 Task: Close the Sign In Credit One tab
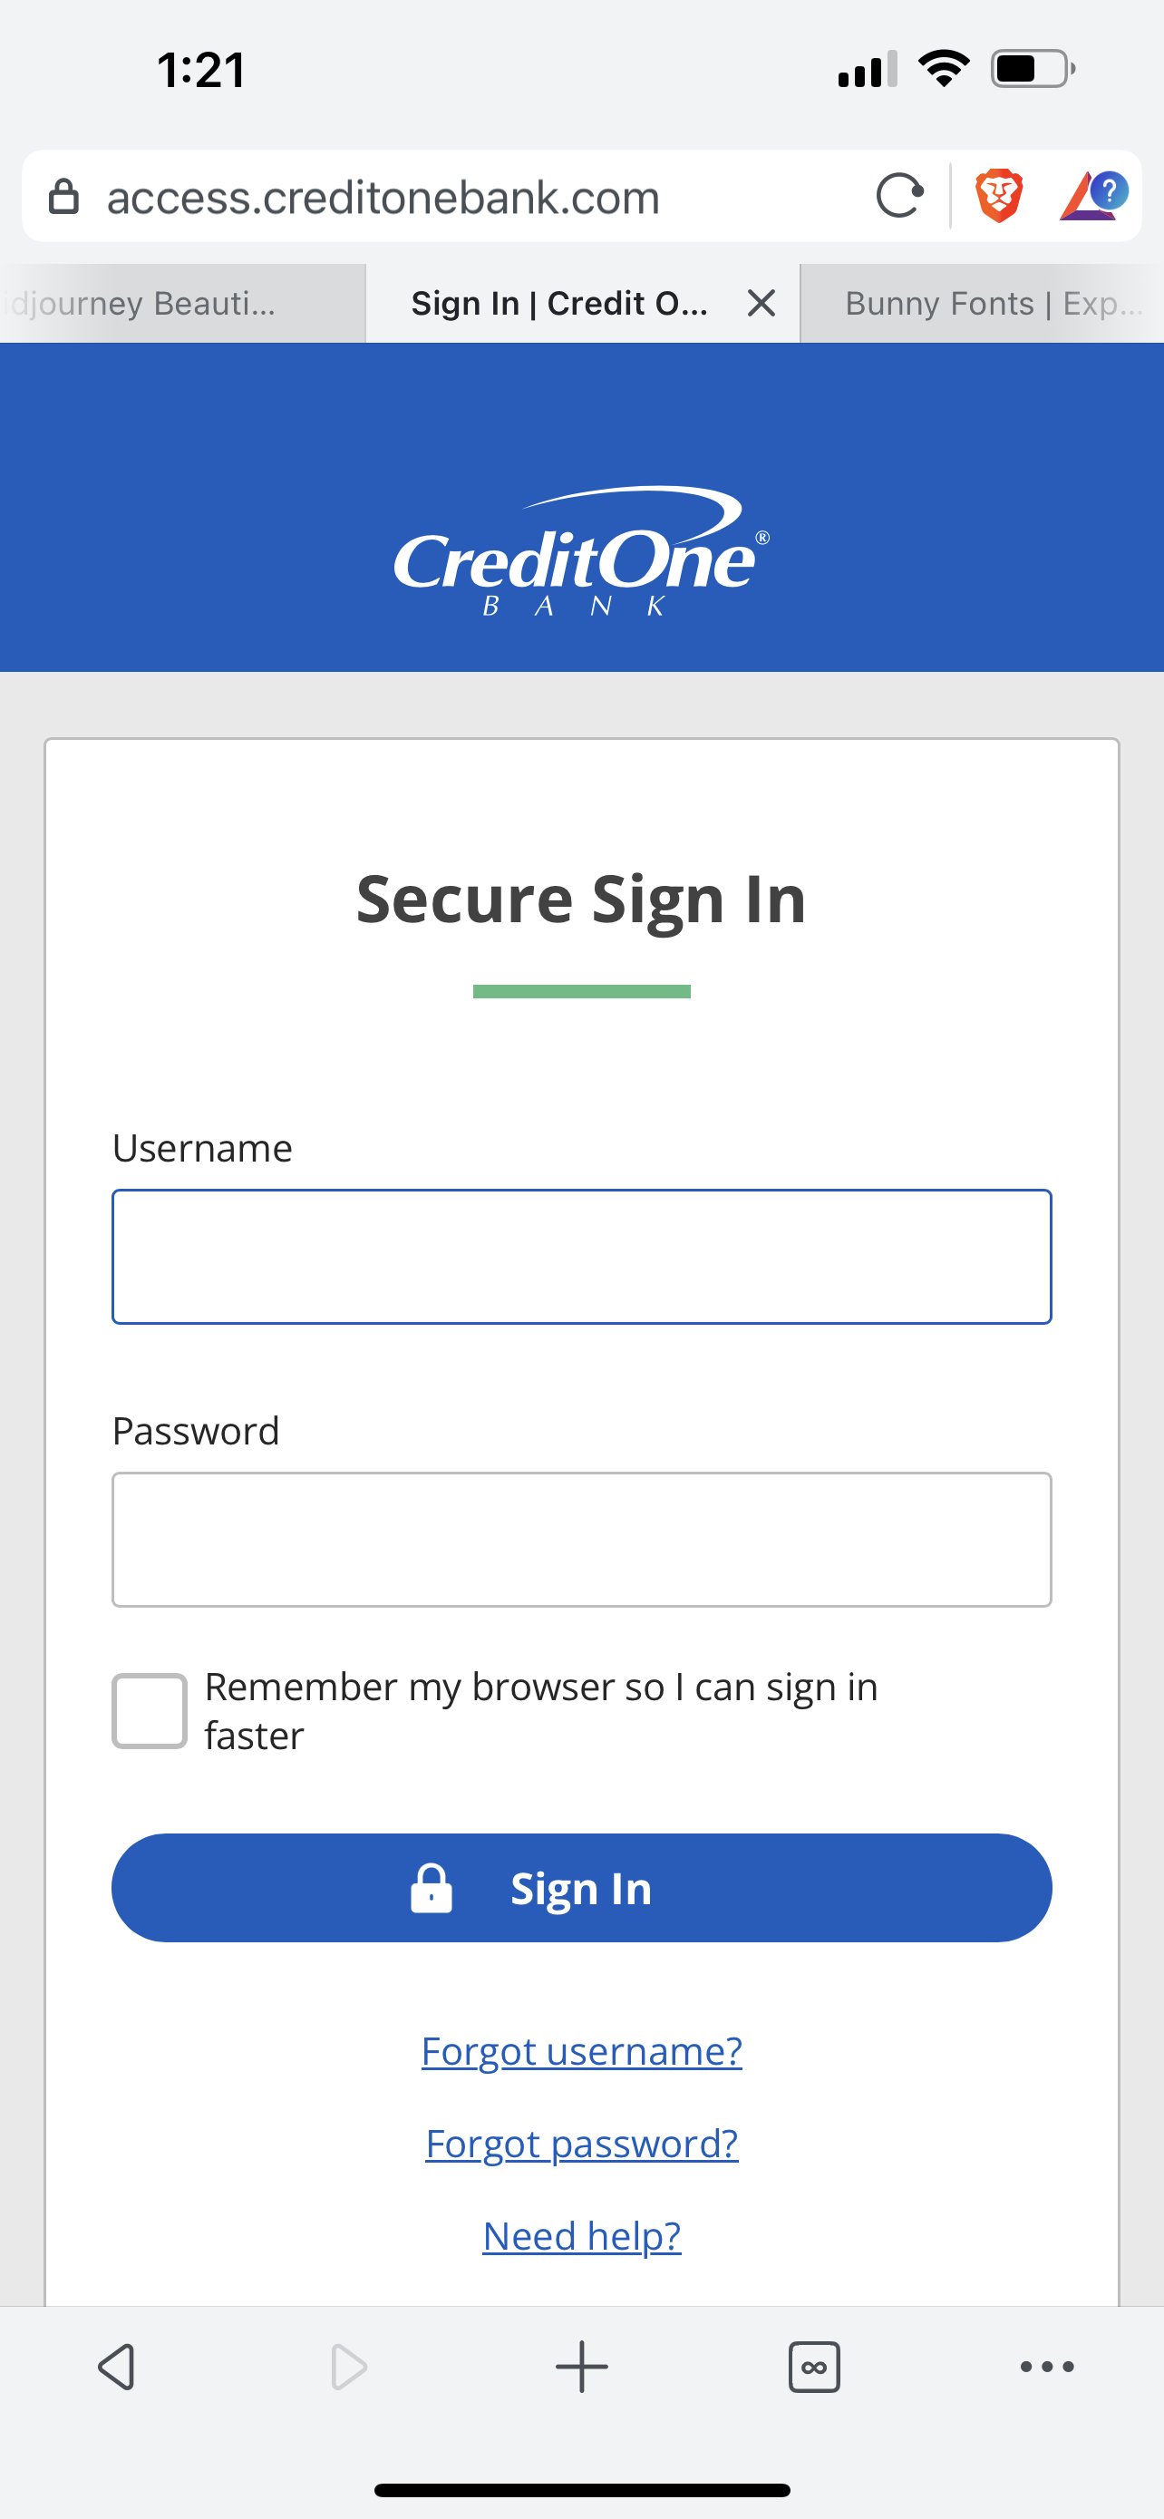(761, 303)
